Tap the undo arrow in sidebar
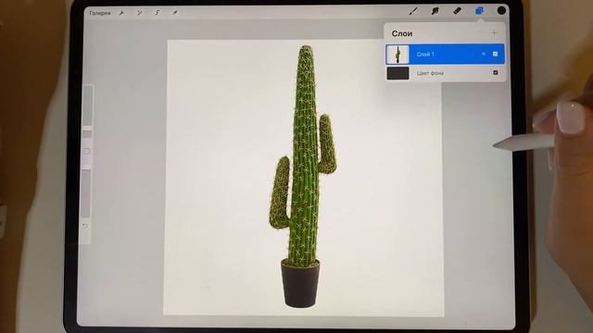Screen dimensions: 593x333 (85, 226)
